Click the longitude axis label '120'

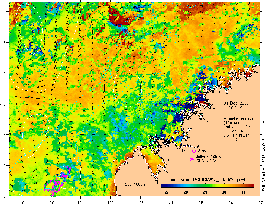(51, 203)
